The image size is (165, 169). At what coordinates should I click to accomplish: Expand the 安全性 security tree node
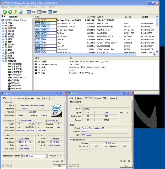3,53
